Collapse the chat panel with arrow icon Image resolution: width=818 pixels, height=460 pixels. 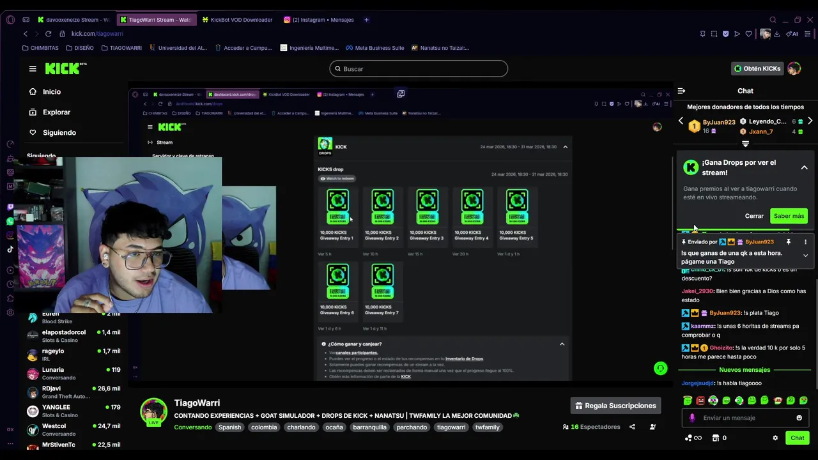(x=681, y=91)
